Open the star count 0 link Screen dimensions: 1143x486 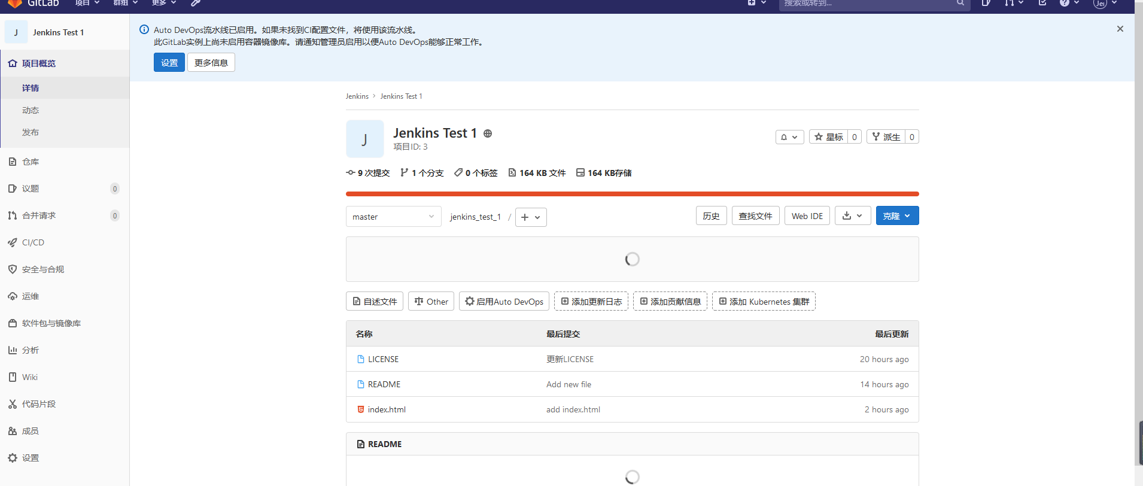coord(855,137)
